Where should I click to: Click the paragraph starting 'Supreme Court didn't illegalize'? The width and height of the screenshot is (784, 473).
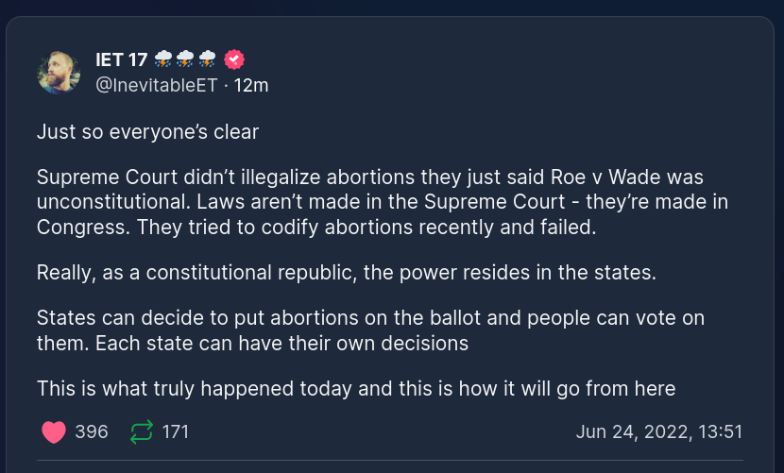[370, 202]
